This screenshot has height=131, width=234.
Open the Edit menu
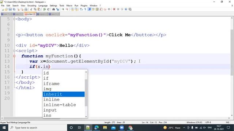click(x=8, y=5)
